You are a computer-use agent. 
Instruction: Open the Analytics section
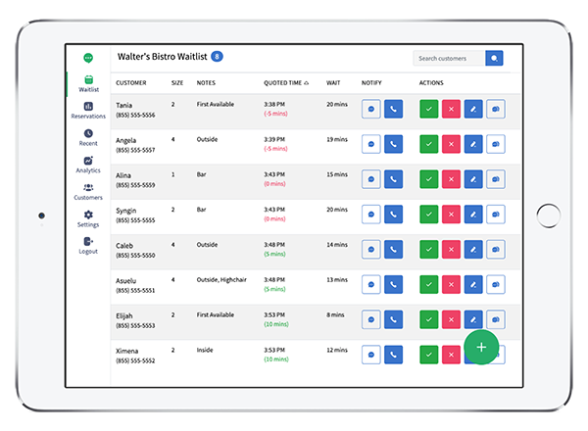tap(88, 165)
